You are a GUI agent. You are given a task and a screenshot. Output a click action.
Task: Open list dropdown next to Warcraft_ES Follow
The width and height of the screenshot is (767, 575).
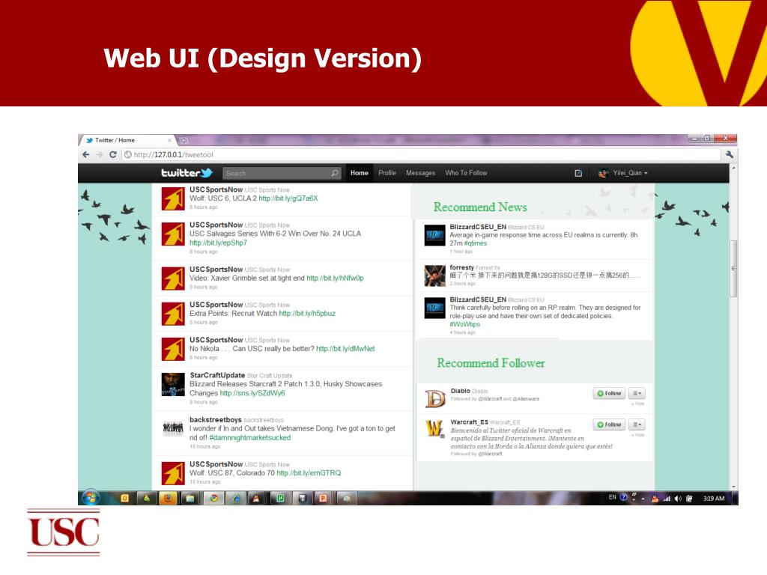point(637,425)
